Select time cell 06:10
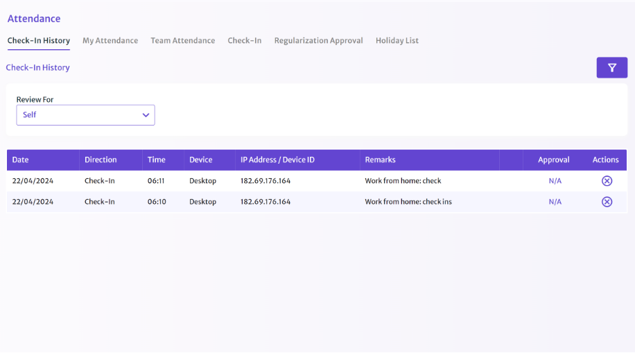The width and height of the screenshot is (635, 353). pyautogui.click(x=157, y=202)
